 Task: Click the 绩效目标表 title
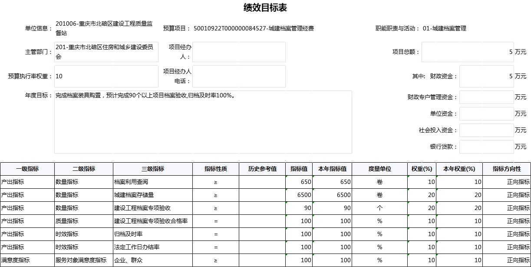[x=265, y=7]
